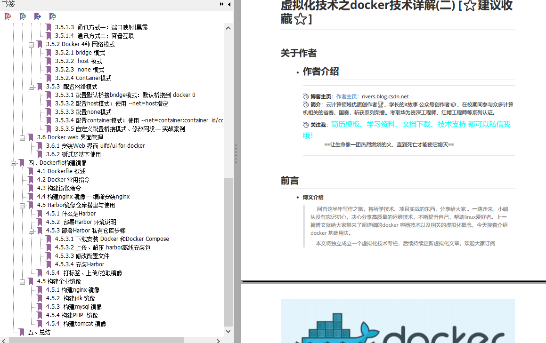The width and height of the screenshot is (546, 343).
Task: Collapse the 3.5.2 Docker 4种 网络模式 branch
Action: click(32, 44)
